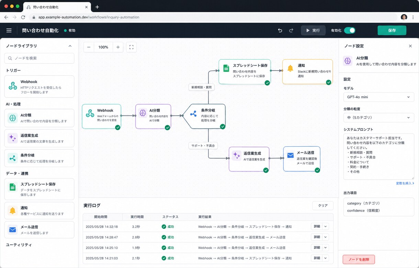Select 条件分岐 branch icon in library
The height and width of the screenshot is (268, 419).
pos(13,158)
